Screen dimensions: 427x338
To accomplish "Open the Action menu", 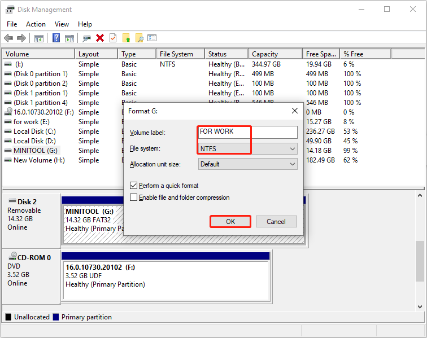I will (x=36, y=24).
